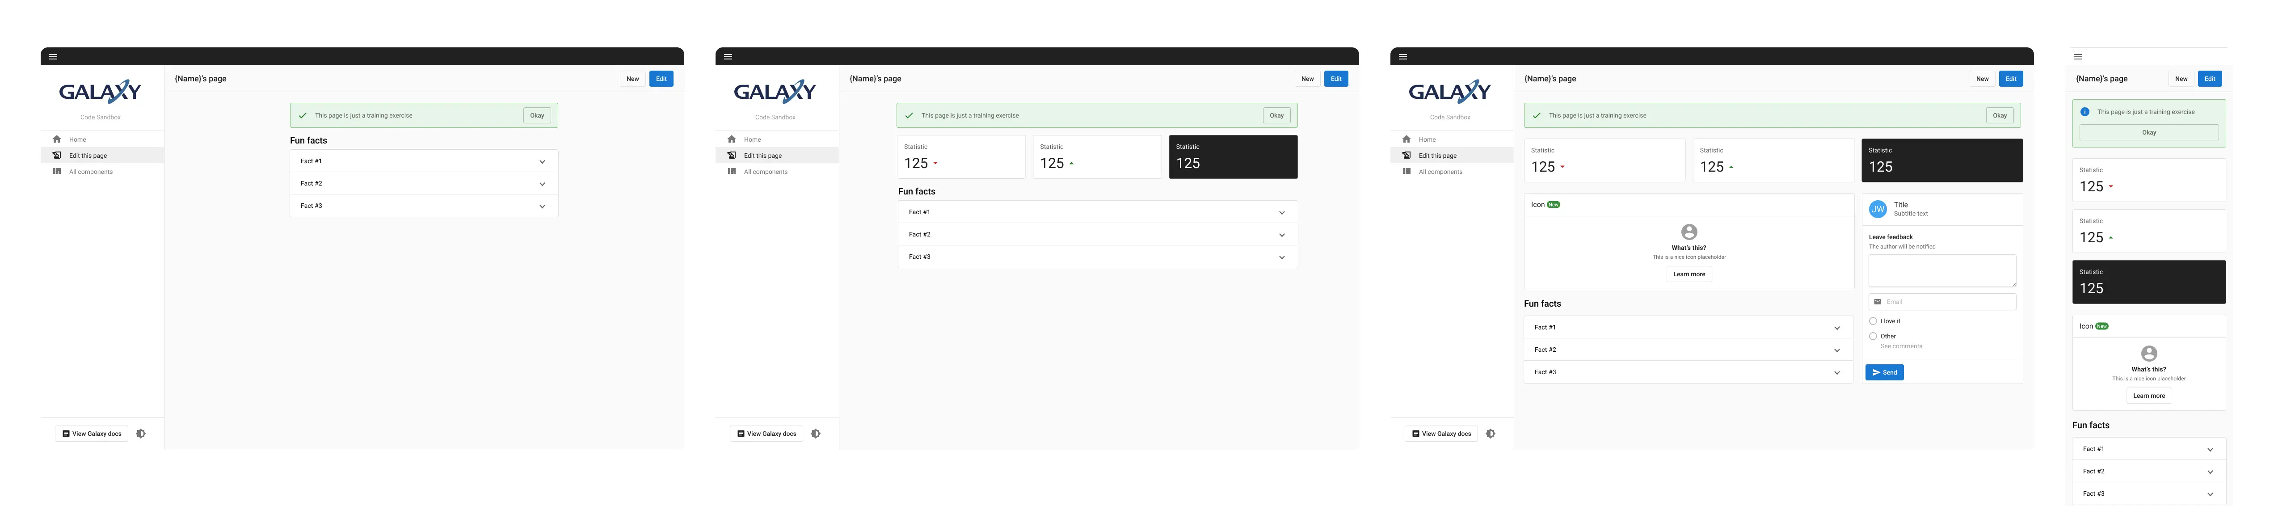Open the dropdown arrow on the first Statistic card
This screenshot has width=2274, height=506.
click(x=1562, y=167)
